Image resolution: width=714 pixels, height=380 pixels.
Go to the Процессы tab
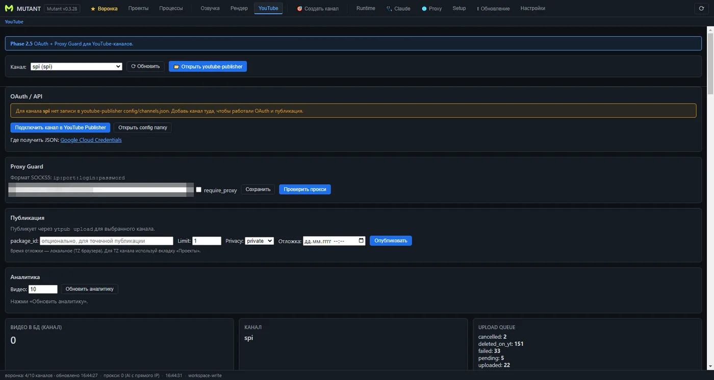[171, 9]
